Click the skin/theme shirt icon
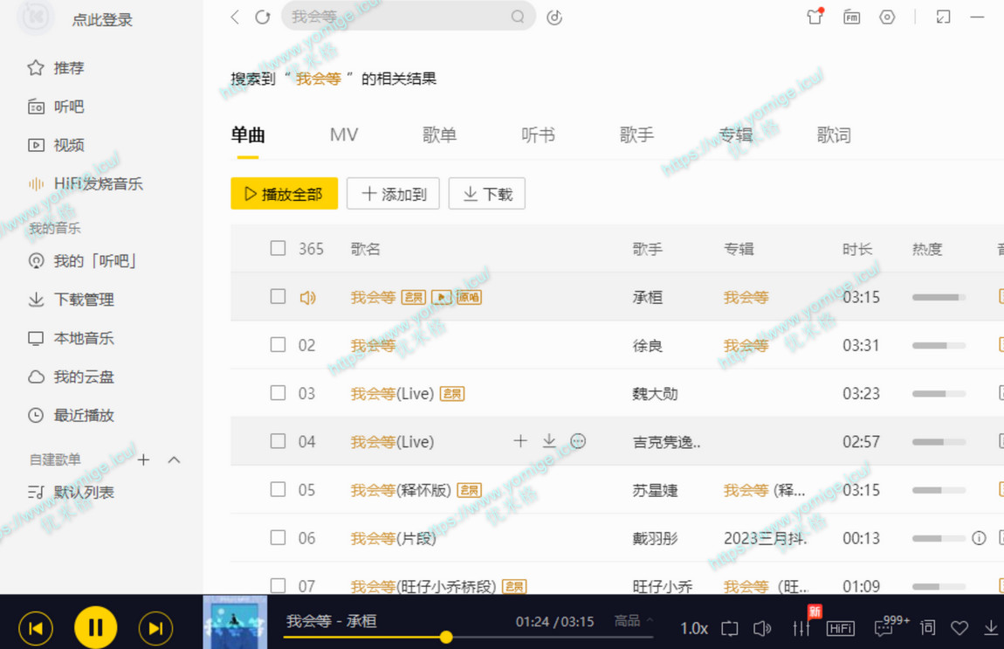The width and height of the screenshot is (1004, 649). [x=815, y=17]
